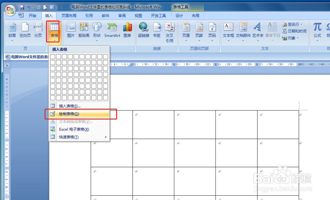The width and height of the screenshot is (330, 200).
Task: Open the 页脚 footer dropdown
Action: point(199,32)
